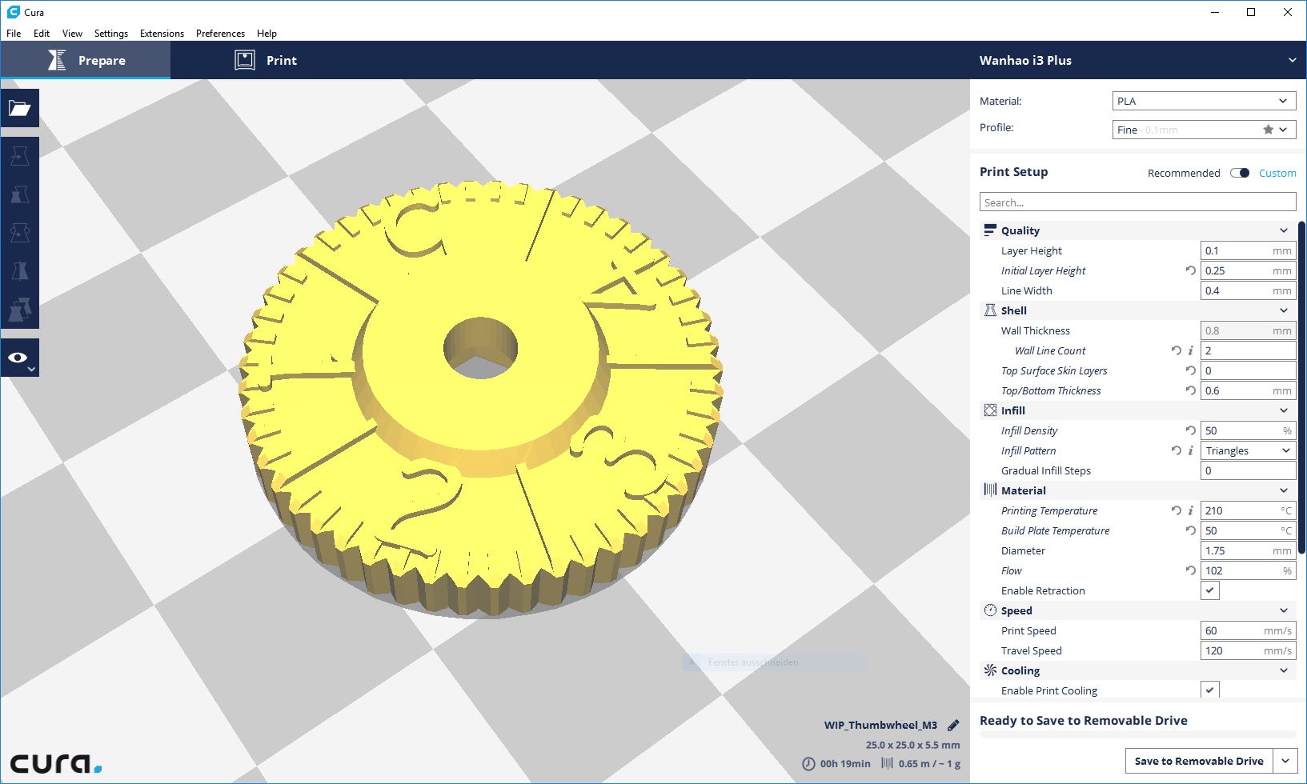Viewport: 1307px width, 784px height.
Task: Open the Extensions menu
Action: coord(162,34)
